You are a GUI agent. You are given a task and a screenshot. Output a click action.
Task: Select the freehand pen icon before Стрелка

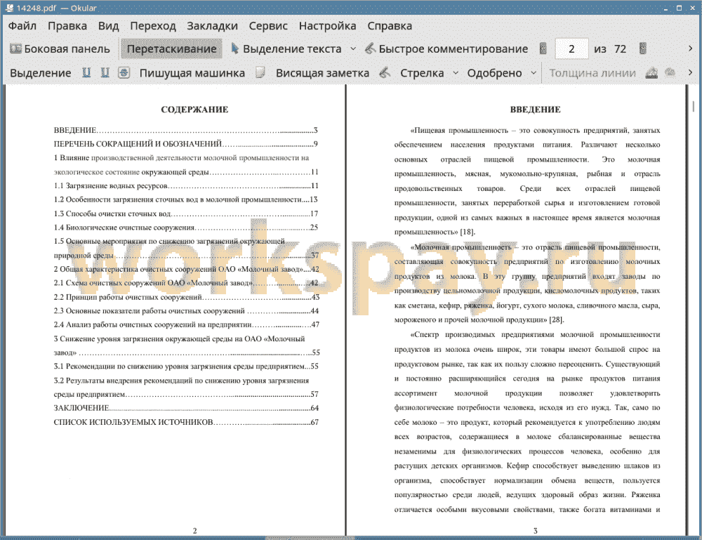coord(385,72)
